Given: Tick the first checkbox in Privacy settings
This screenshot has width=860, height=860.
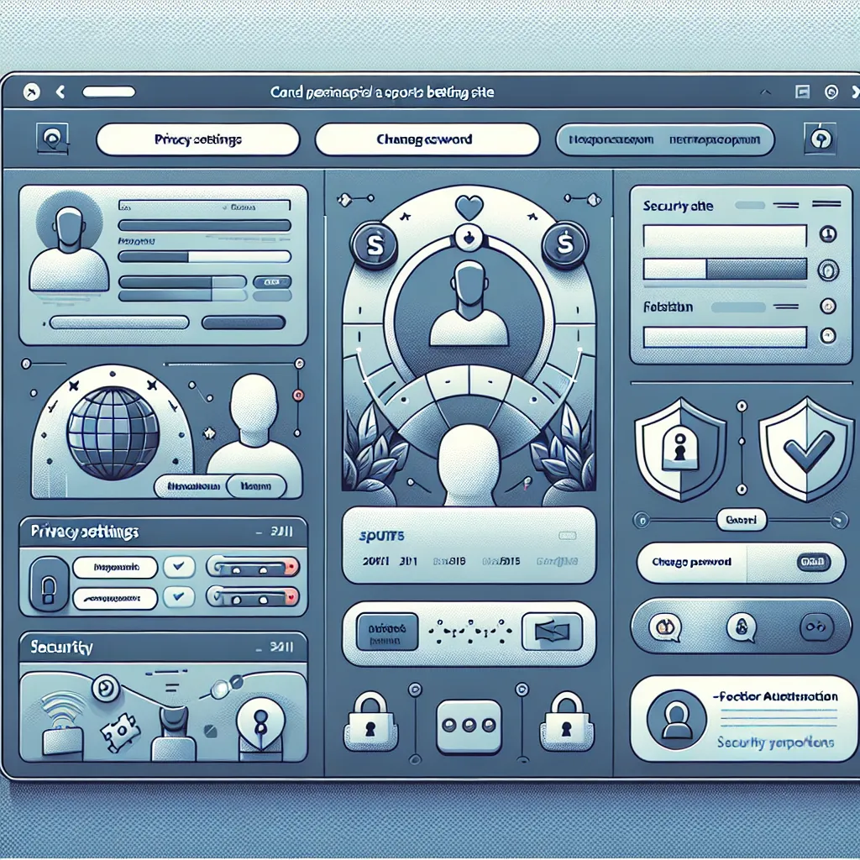Looking at the screenshot, I should [178, 567].
